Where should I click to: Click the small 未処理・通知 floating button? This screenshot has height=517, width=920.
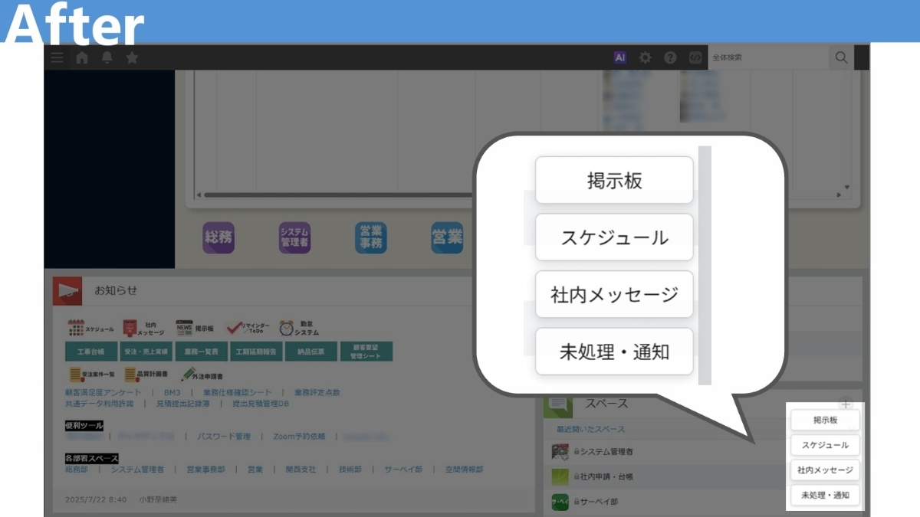825,495
